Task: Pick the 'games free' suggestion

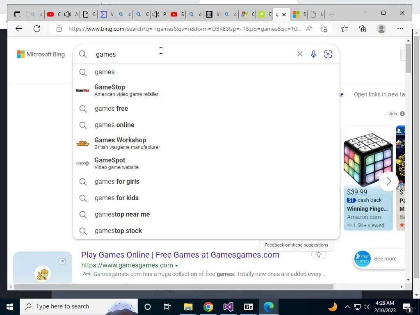Action: [206, 108]
